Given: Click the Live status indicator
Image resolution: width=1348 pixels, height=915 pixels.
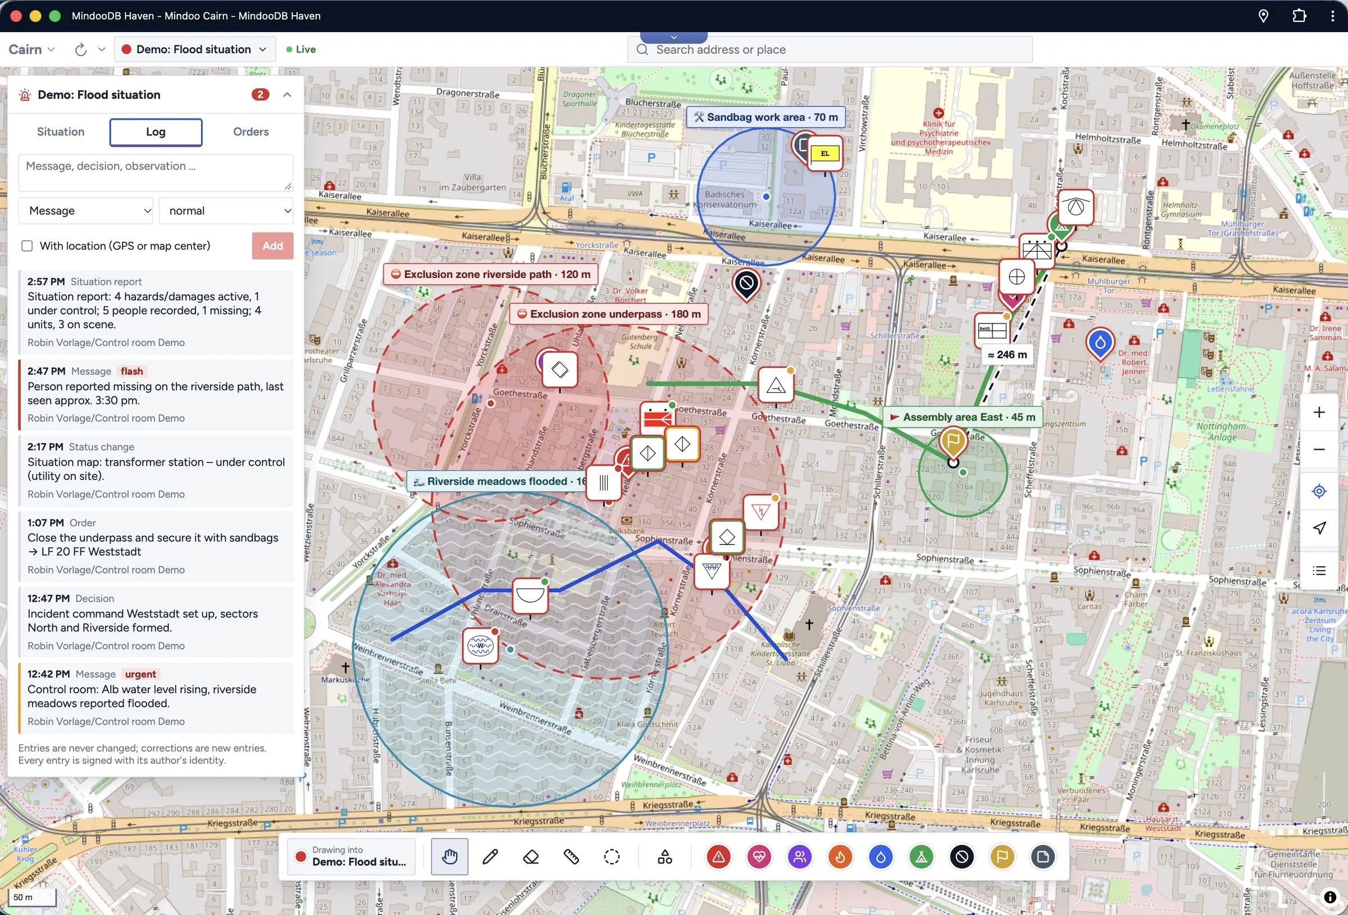Looking at the screenshot, I should (300, 49).
